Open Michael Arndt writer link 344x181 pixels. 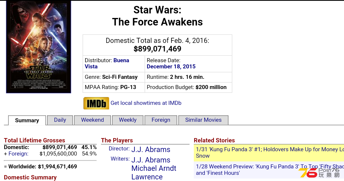click(154, 168)
